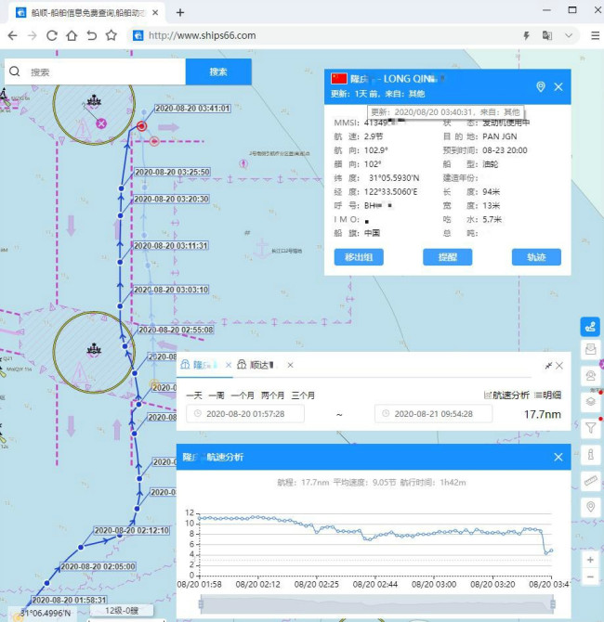Click the blue ship track sidebar icon
The width and height of the screenshot is (604, 622).
(x=590, y=327)
